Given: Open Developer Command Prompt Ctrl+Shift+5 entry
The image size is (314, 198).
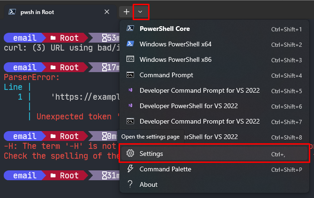Looking at the screenshot, I should [x=215, y=91].
